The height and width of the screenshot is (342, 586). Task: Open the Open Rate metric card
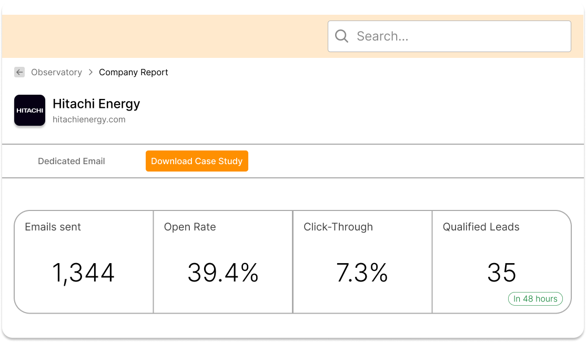point(223,247)
